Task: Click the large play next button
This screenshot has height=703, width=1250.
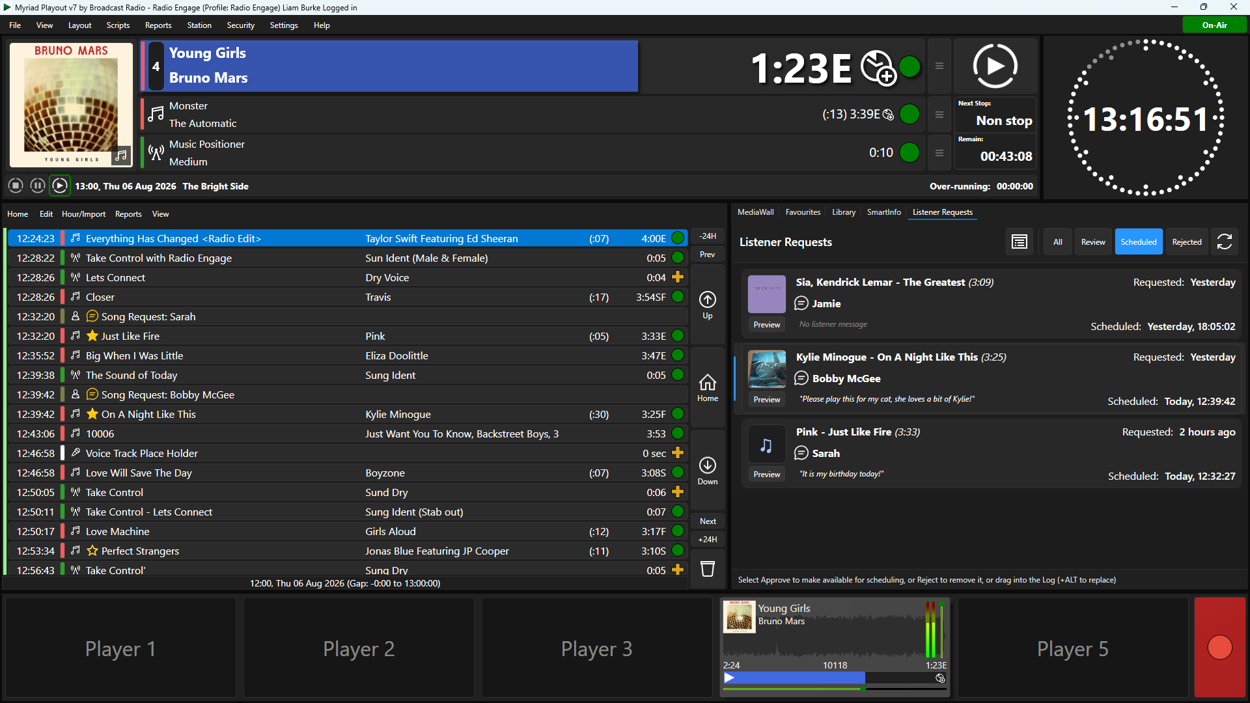Action: 995,66
